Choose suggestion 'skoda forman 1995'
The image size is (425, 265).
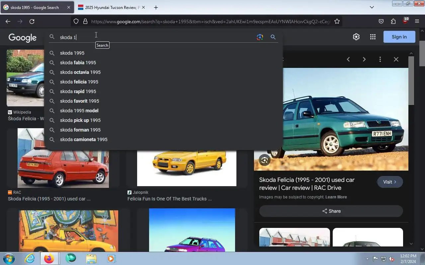(x=163, y=130)
